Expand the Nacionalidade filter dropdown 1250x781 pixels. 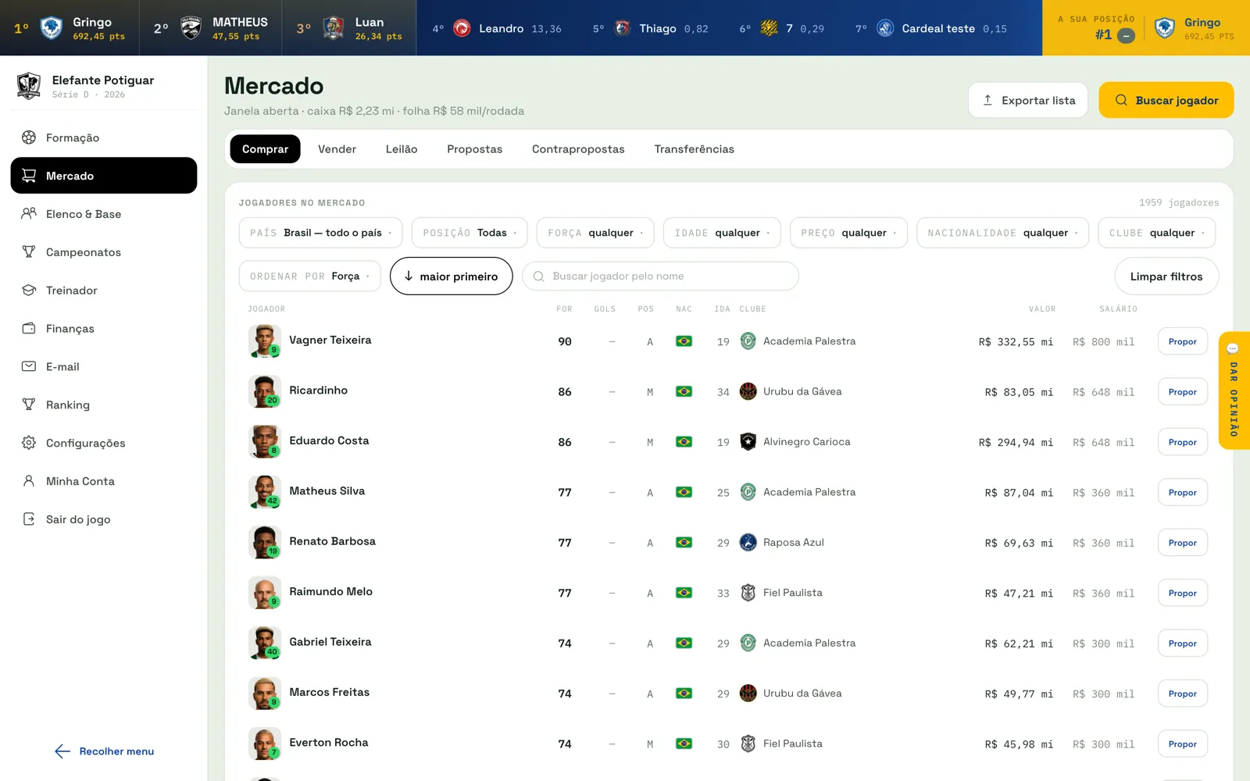pyautogui.click(x=1002, y=233)
